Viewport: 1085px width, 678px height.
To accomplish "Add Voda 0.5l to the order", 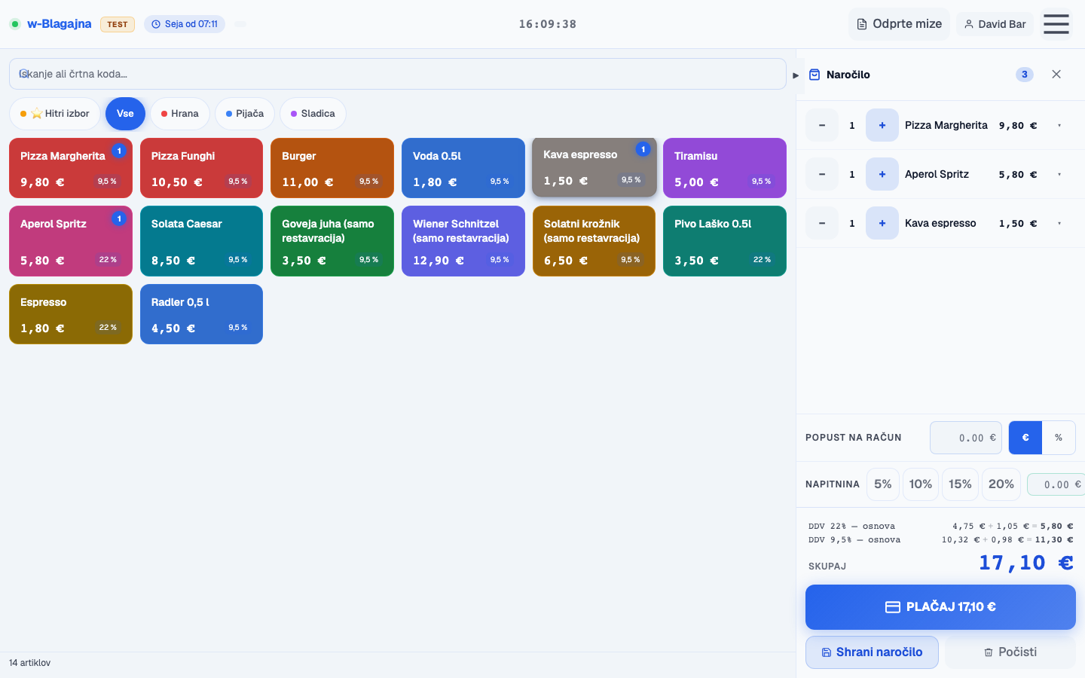I will pos(463,168).
